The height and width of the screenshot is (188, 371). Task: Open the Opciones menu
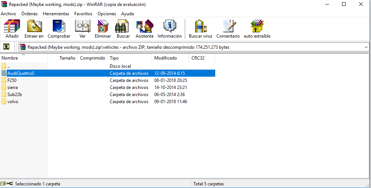click(x=107, y=14)
